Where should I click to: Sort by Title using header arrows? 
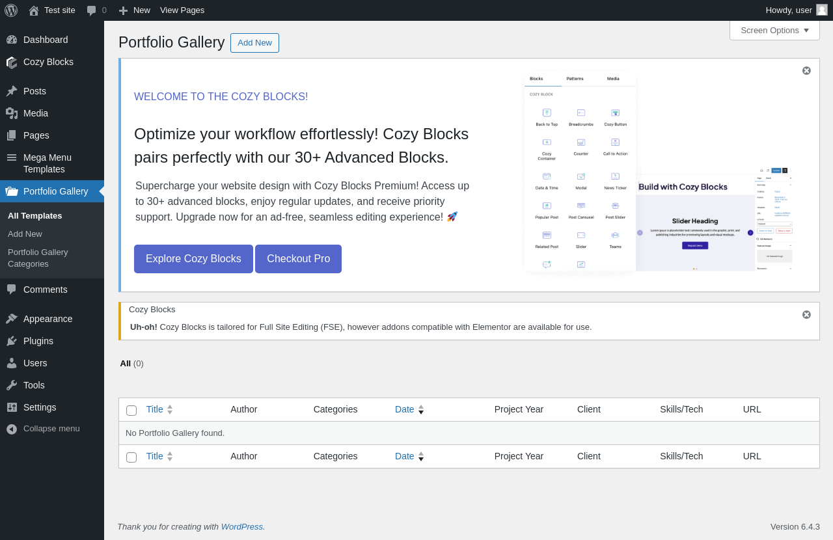pyautogui.click(x=170, y=410)
